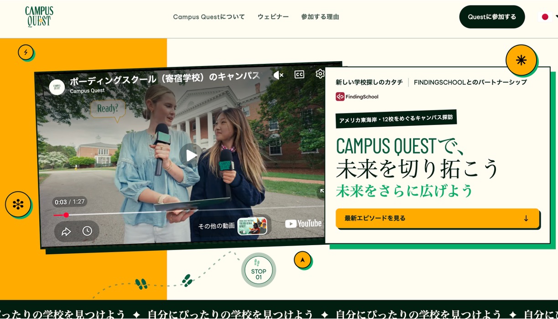Click the Questに参加する button

click(492, 17)
